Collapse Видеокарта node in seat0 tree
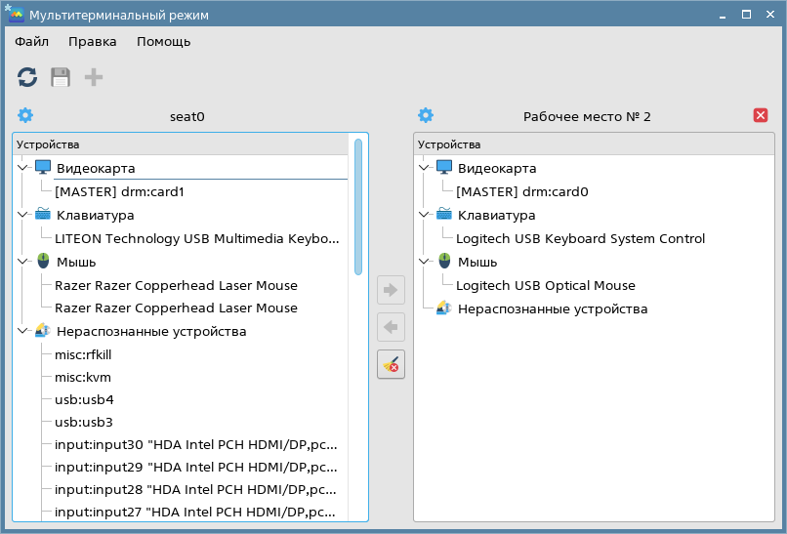The width and height of the screenshot is (787, 534). click(22, 168)
